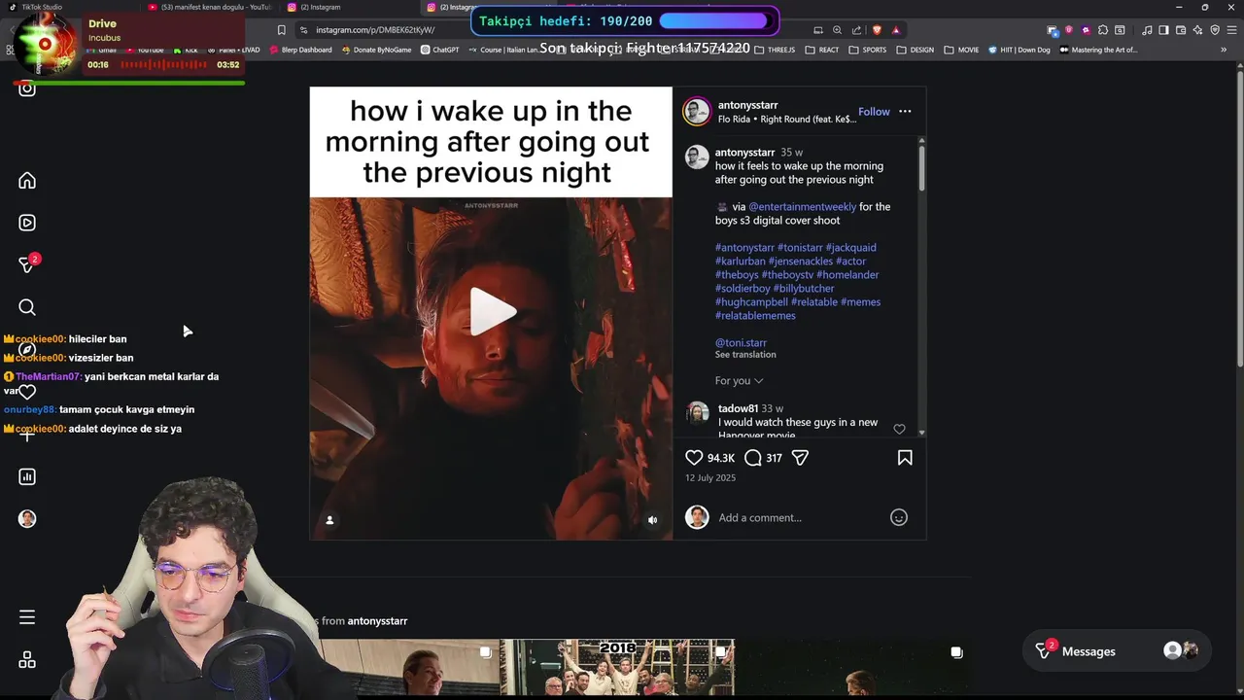Open the Blerp Dashboard bookmark
This screenshot has height=700, width=1244.
(x=300, y=50)
